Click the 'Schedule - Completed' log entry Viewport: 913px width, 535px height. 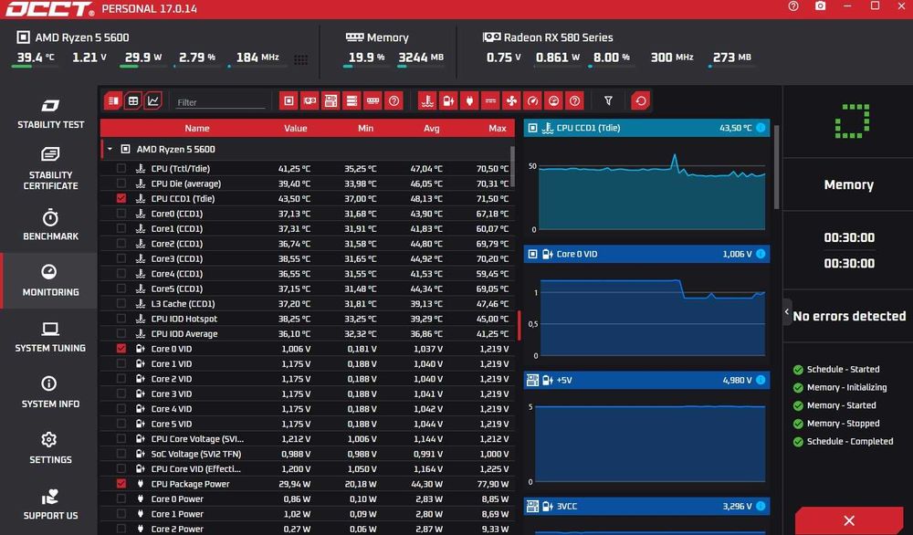(843, 441)
